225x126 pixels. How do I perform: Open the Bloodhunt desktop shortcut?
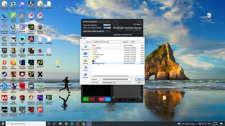click(x=31, y=111)
